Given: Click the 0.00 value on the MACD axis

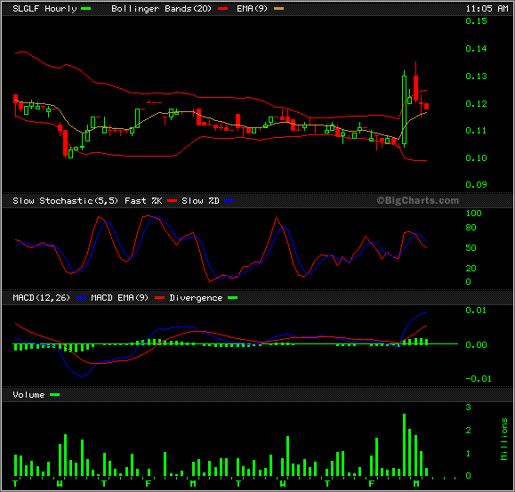Looking at the screenshot, I should pyautogui.click(x=476, y=345).
